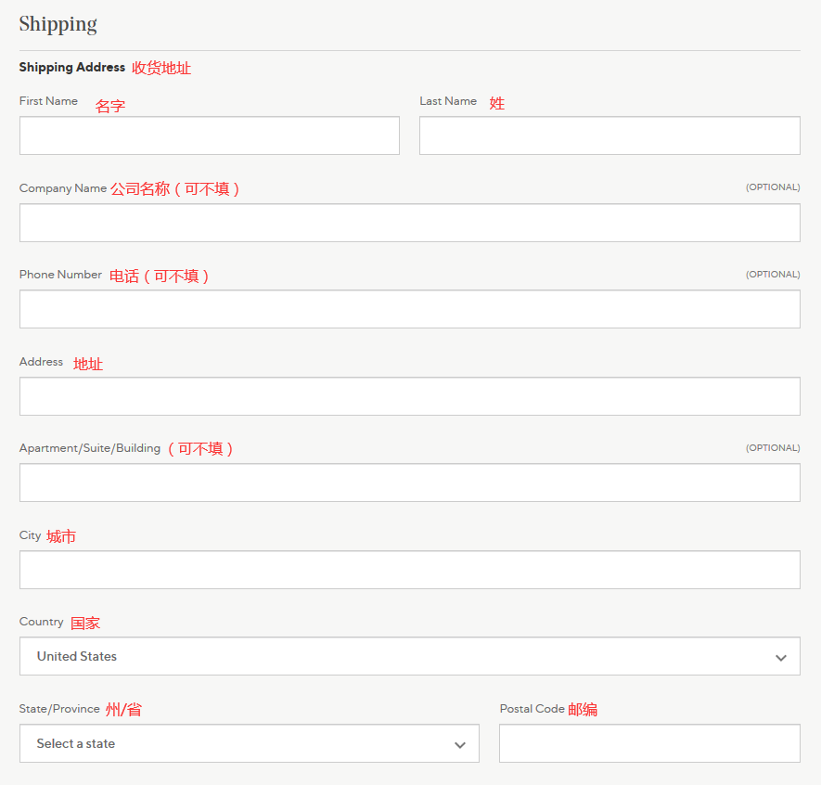Click the 'Company Name' label text
This screenshot has width=821, height=785.
pos(63,188)
